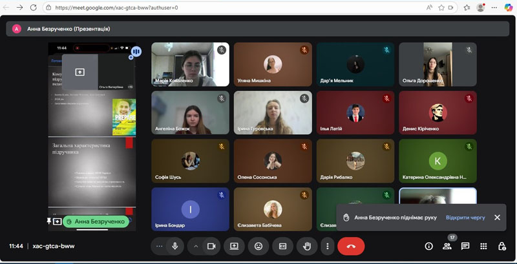Image resolution: width=517 pixels, height=264 pixels.
Task: Open the emoji reactions panel
Action: [x=258, y=246]
